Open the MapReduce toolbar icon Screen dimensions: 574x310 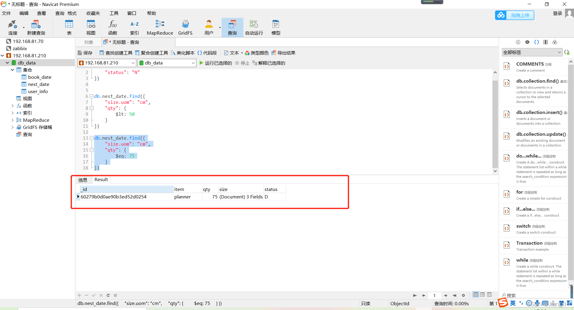pos(160,27)
